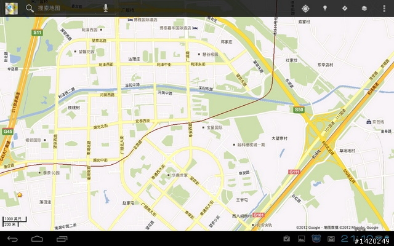Screen dimensions: 394x246
Task: Tap the G101 road shield
Action: (259, 215)
